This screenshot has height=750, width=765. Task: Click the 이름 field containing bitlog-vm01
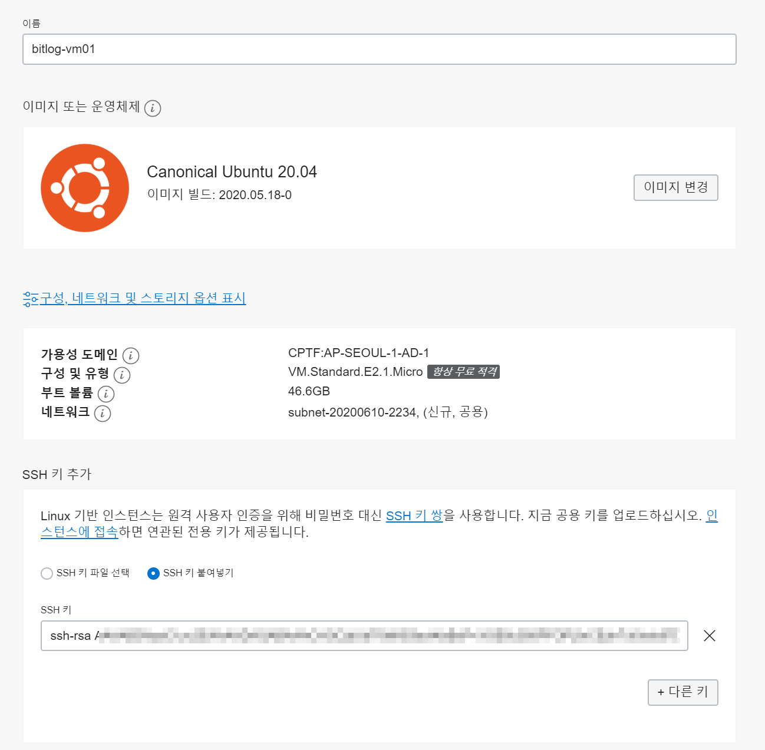(380, 49)
